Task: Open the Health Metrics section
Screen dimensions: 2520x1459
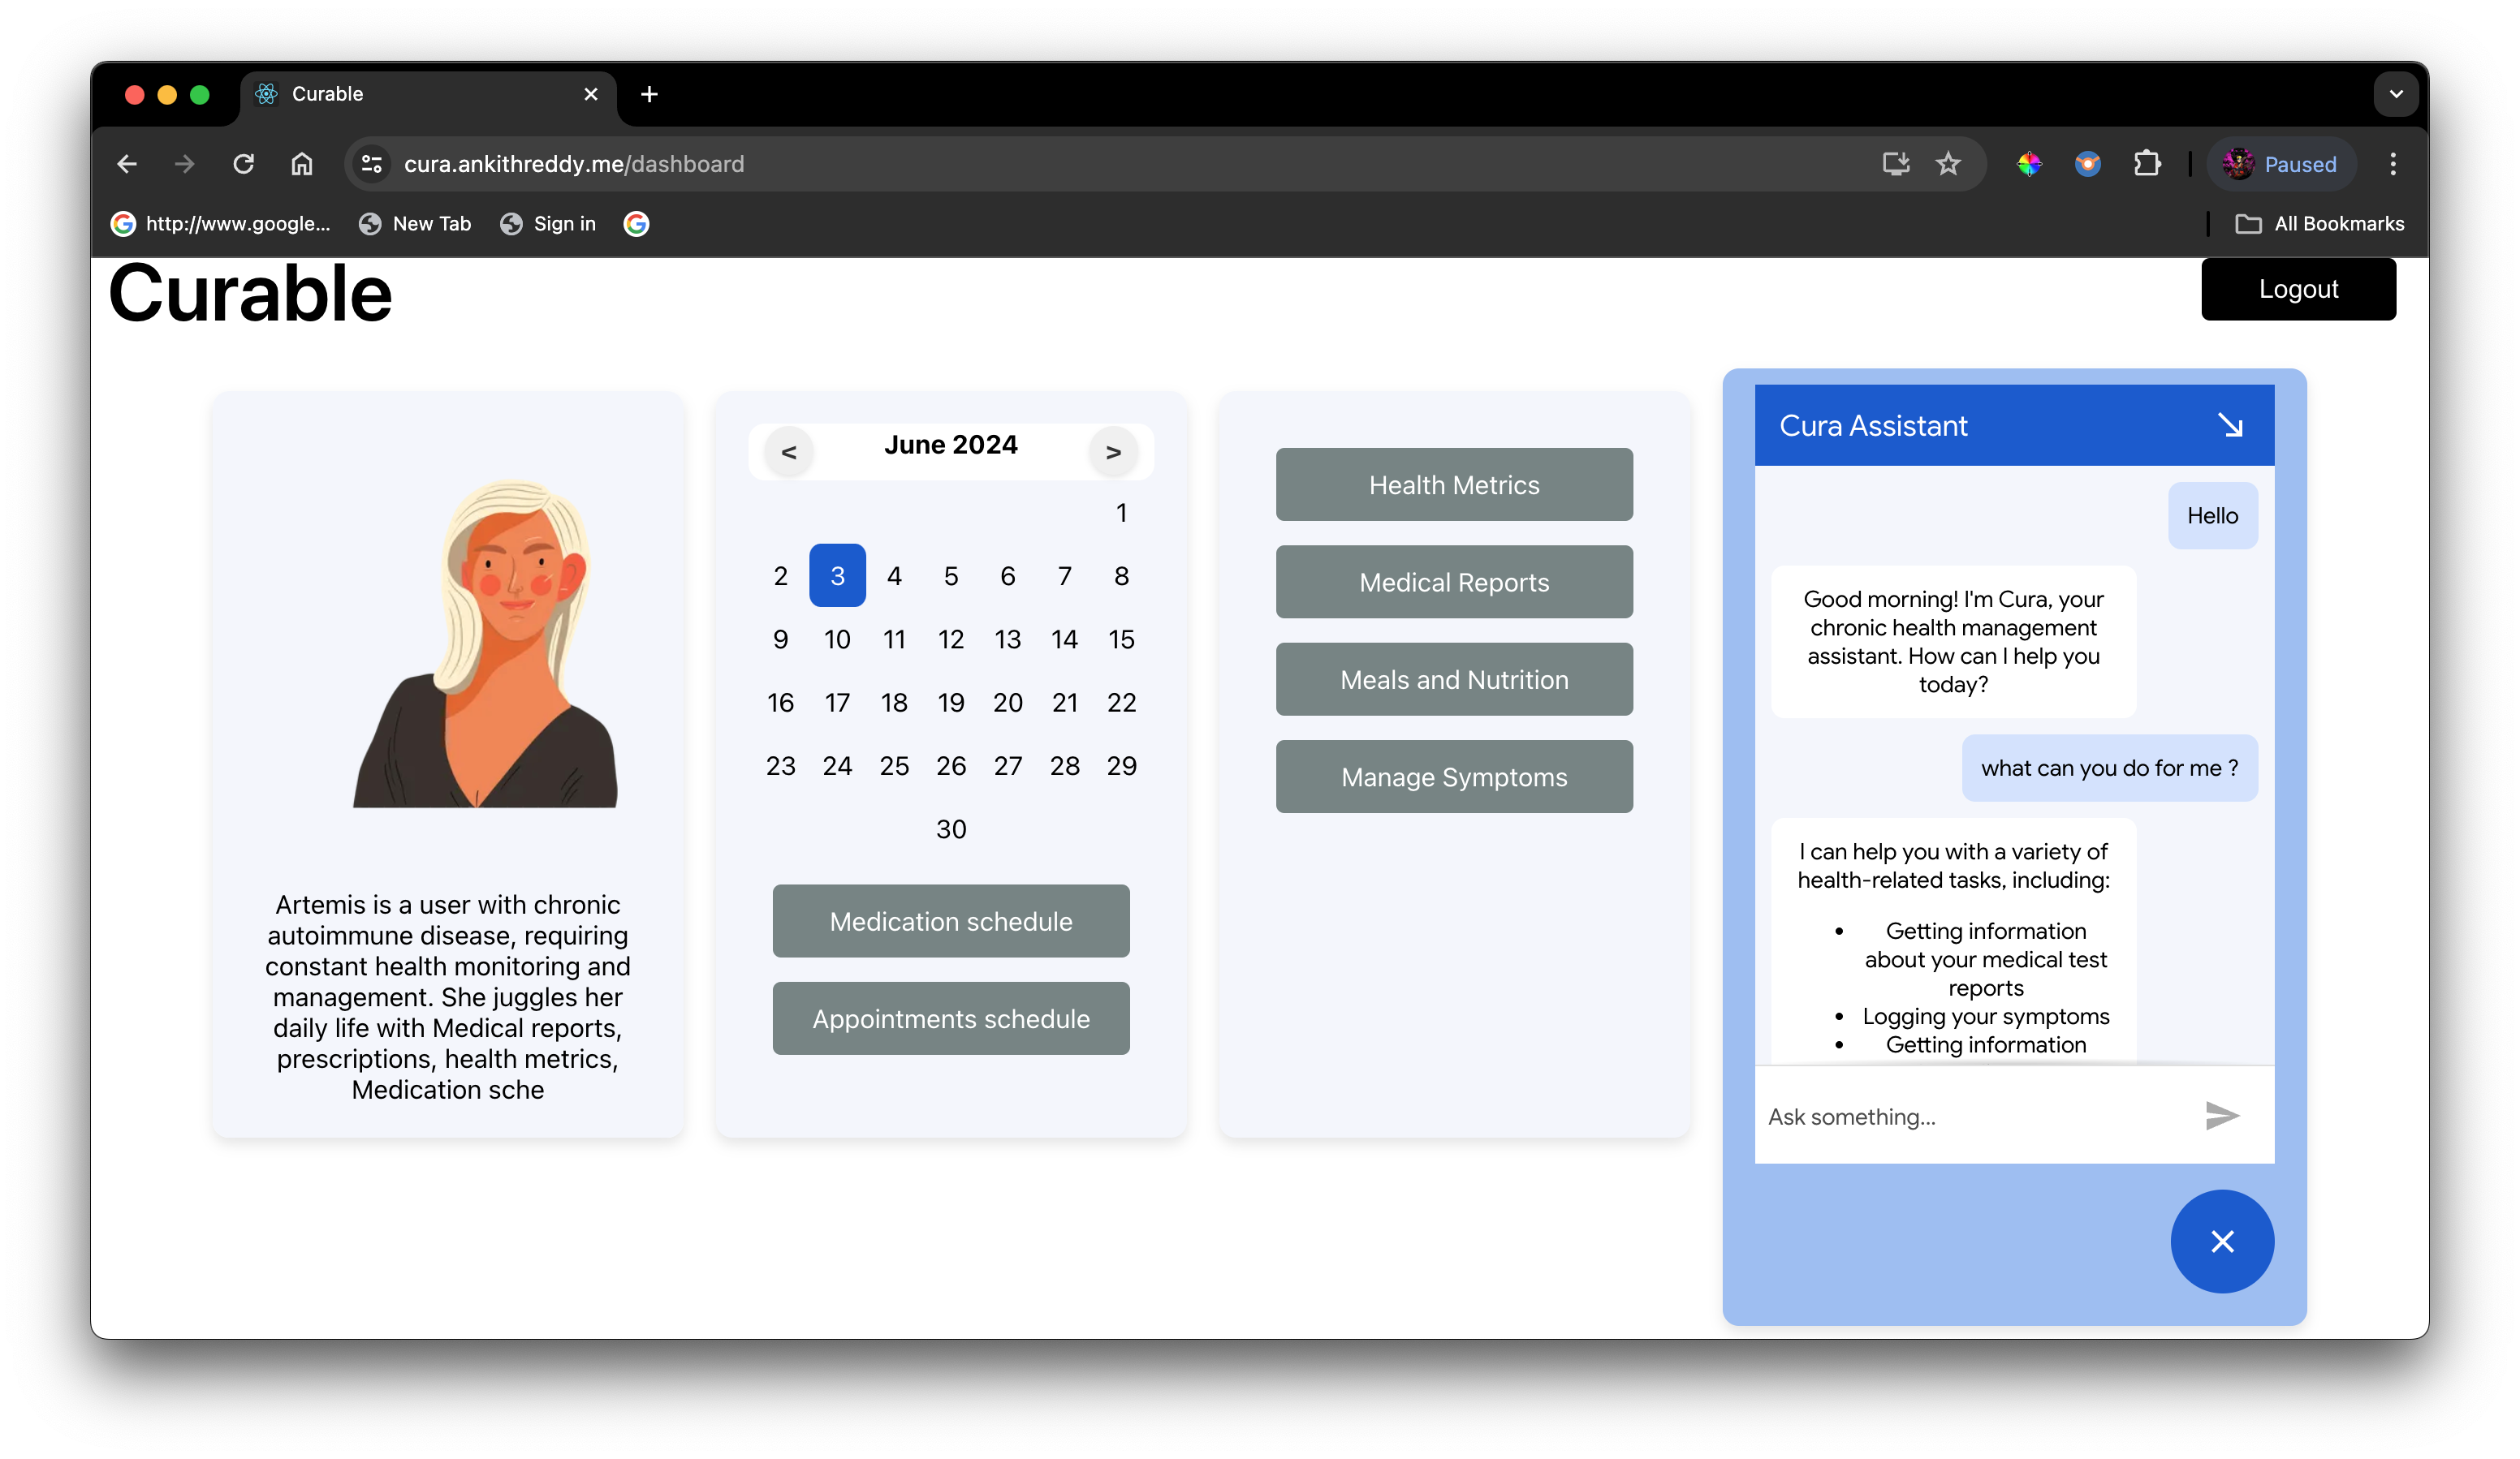Action: click(1453, 484)
